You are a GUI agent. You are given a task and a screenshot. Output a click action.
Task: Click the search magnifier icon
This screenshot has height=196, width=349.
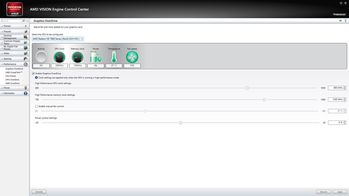tap(23, 21)
